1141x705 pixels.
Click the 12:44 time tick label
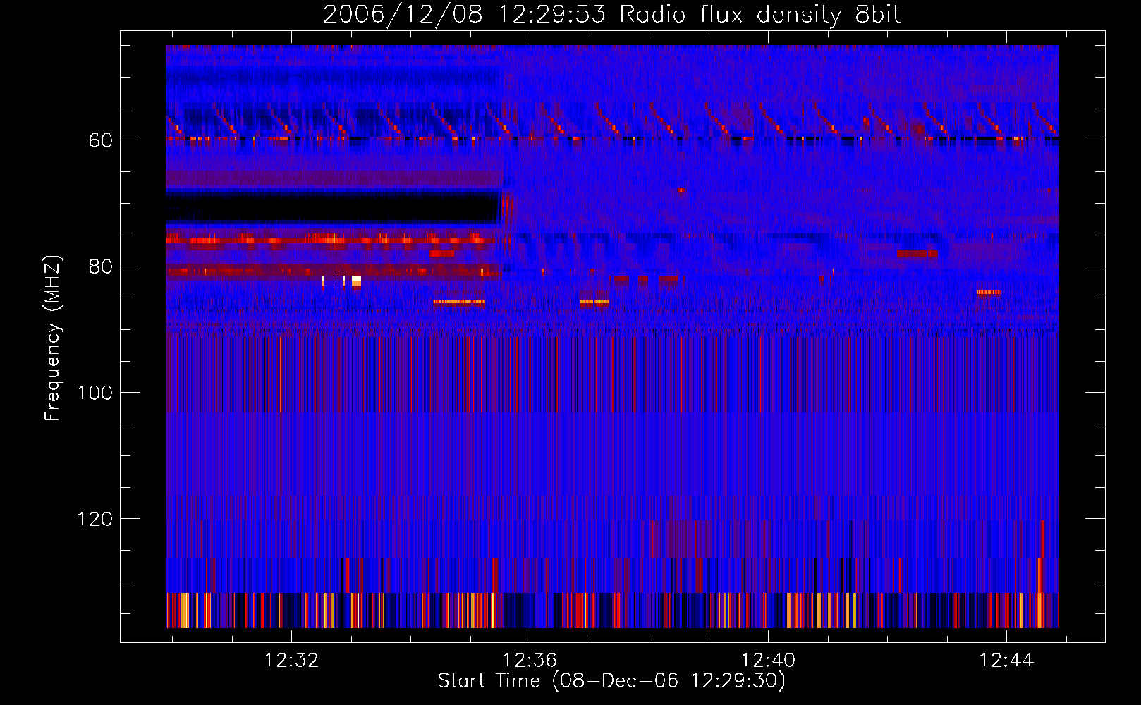tap(1006, 660)
